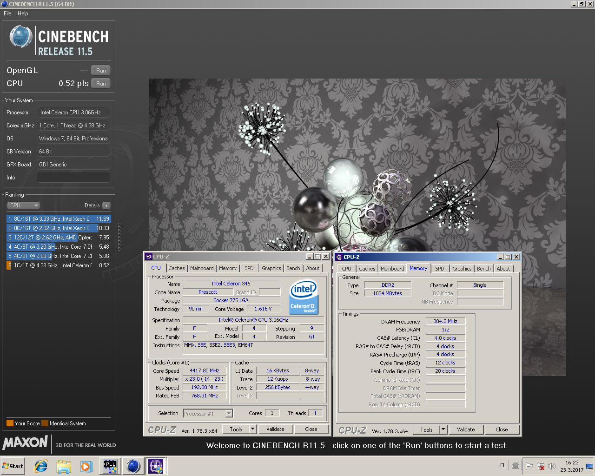This screenshot has height=476, width=595.
Task: Click the Your Score orange legend swatch
Action: point(10,423)
